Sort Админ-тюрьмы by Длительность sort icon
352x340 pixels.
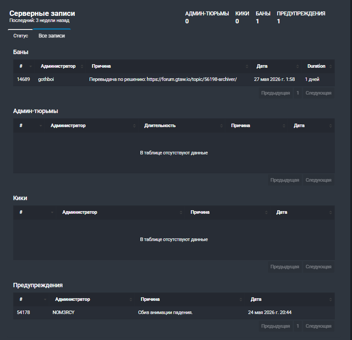221,126
